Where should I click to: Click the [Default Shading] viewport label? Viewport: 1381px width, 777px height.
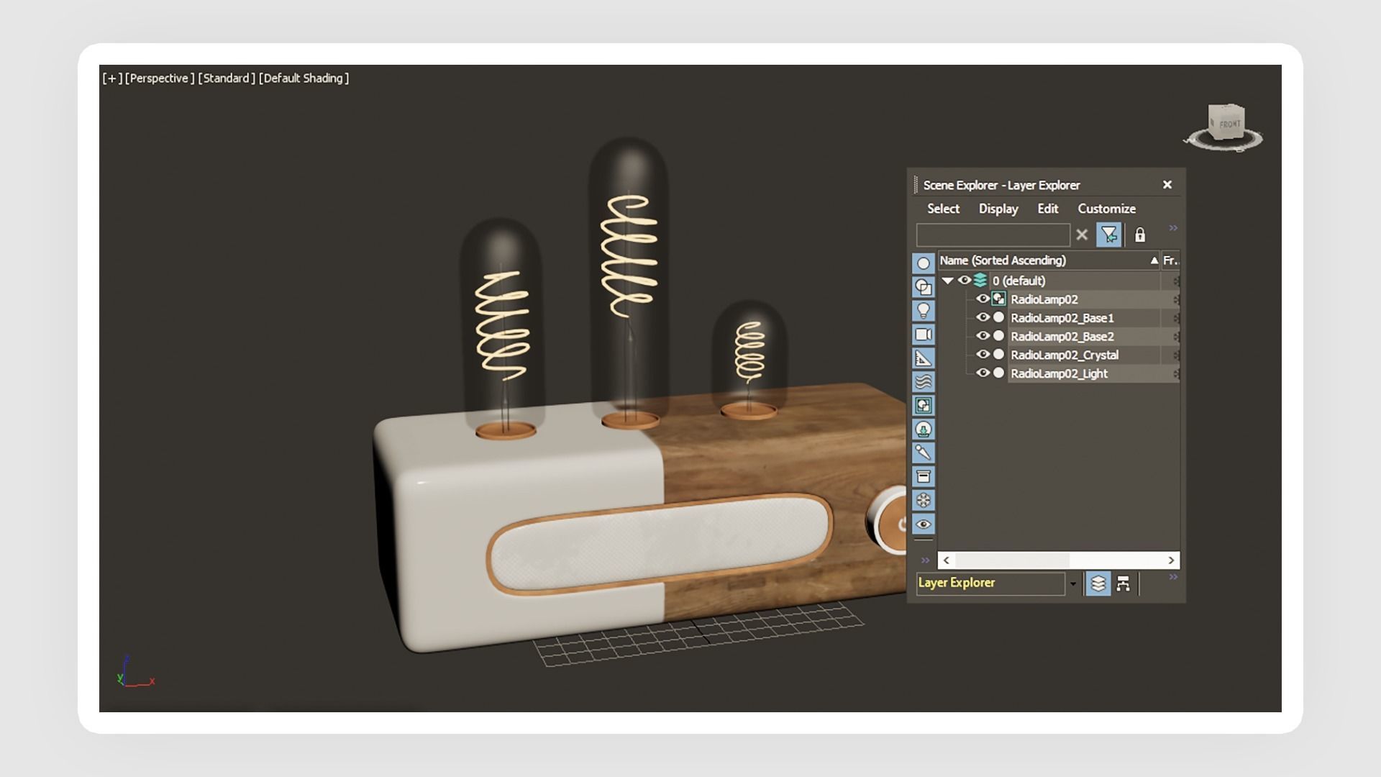click(304, 78)
